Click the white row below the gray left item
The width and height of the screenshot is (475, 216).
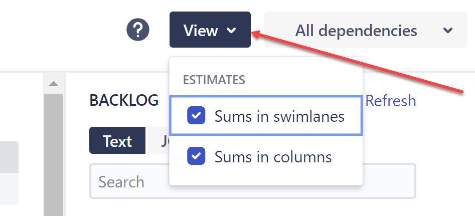tap(9, 189)
